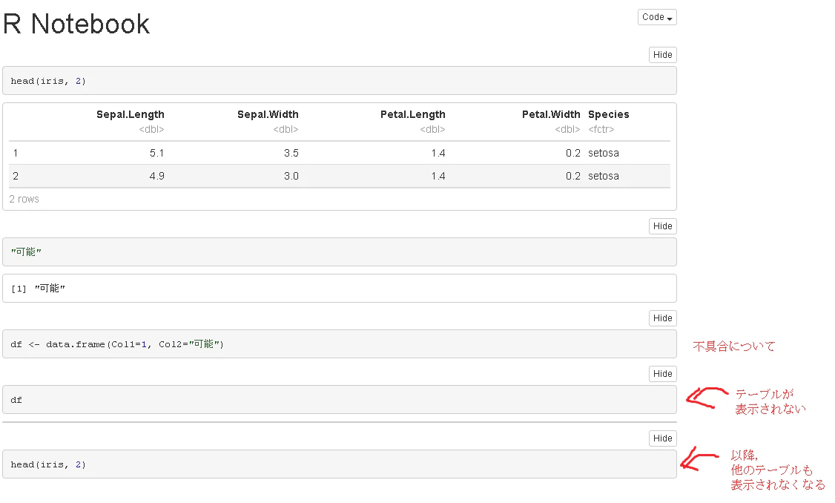Click the <dbl> label under Sepal.Length
Screen dimensions: 835x503
(151, 130)
